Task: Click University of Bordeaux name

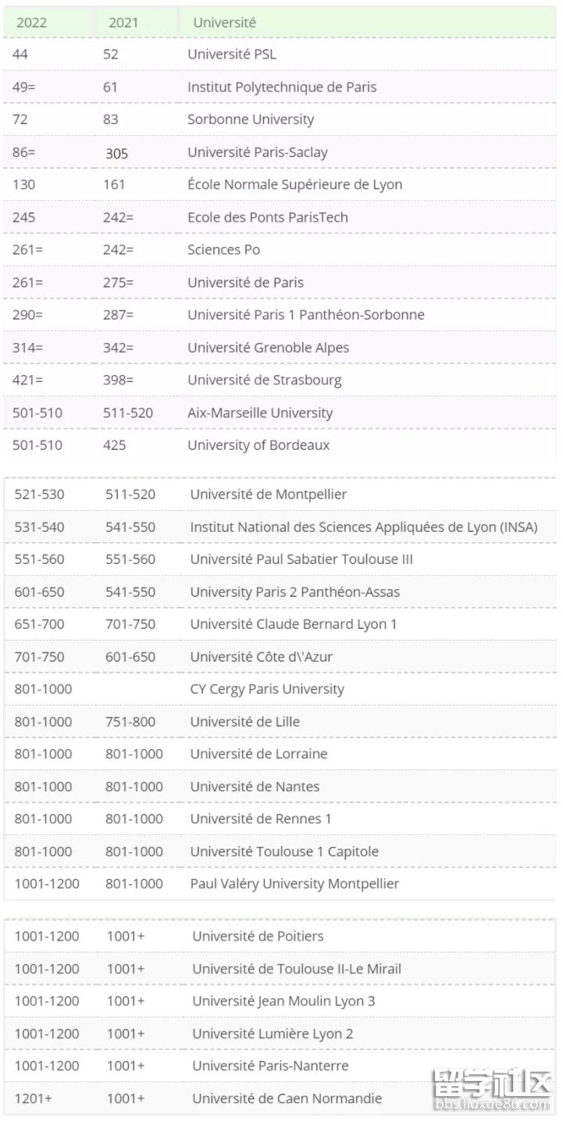Action: coord(258,445)
